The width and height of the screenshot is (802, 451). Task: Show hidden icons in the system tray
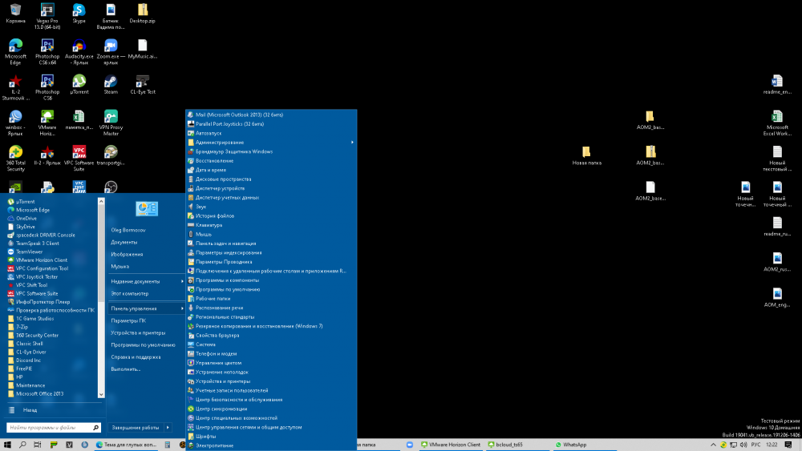(x=713, y=445)
